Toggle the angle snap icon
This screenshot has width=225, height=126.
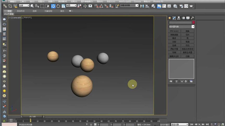(101, 6)
